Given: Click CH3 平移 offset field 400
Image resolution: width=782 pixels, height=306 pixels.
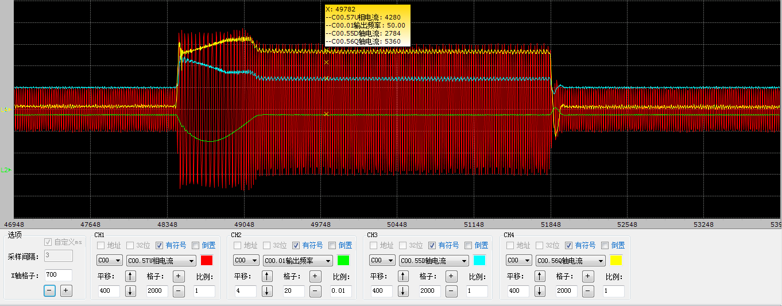Looking at the screenshot, I should (381, 291).
